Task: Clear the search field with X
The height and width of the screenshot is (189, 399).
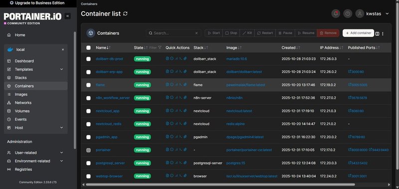Action: point(197,33)
